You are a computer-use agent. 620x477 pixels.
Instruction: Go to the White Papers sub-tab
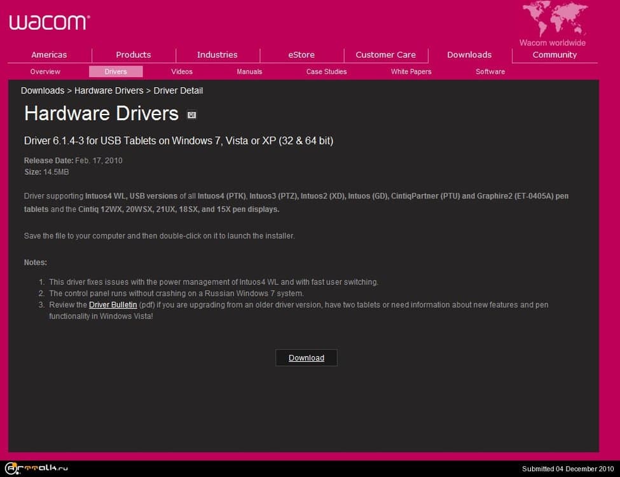(411, 72)
